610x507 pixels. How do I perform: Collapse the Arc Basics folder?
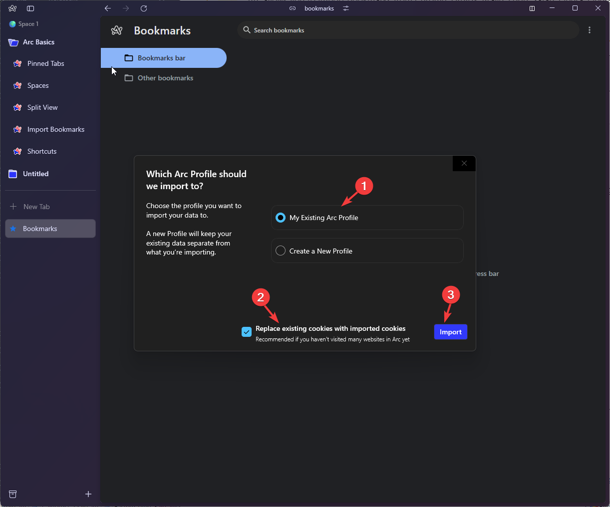click(50, 42)
